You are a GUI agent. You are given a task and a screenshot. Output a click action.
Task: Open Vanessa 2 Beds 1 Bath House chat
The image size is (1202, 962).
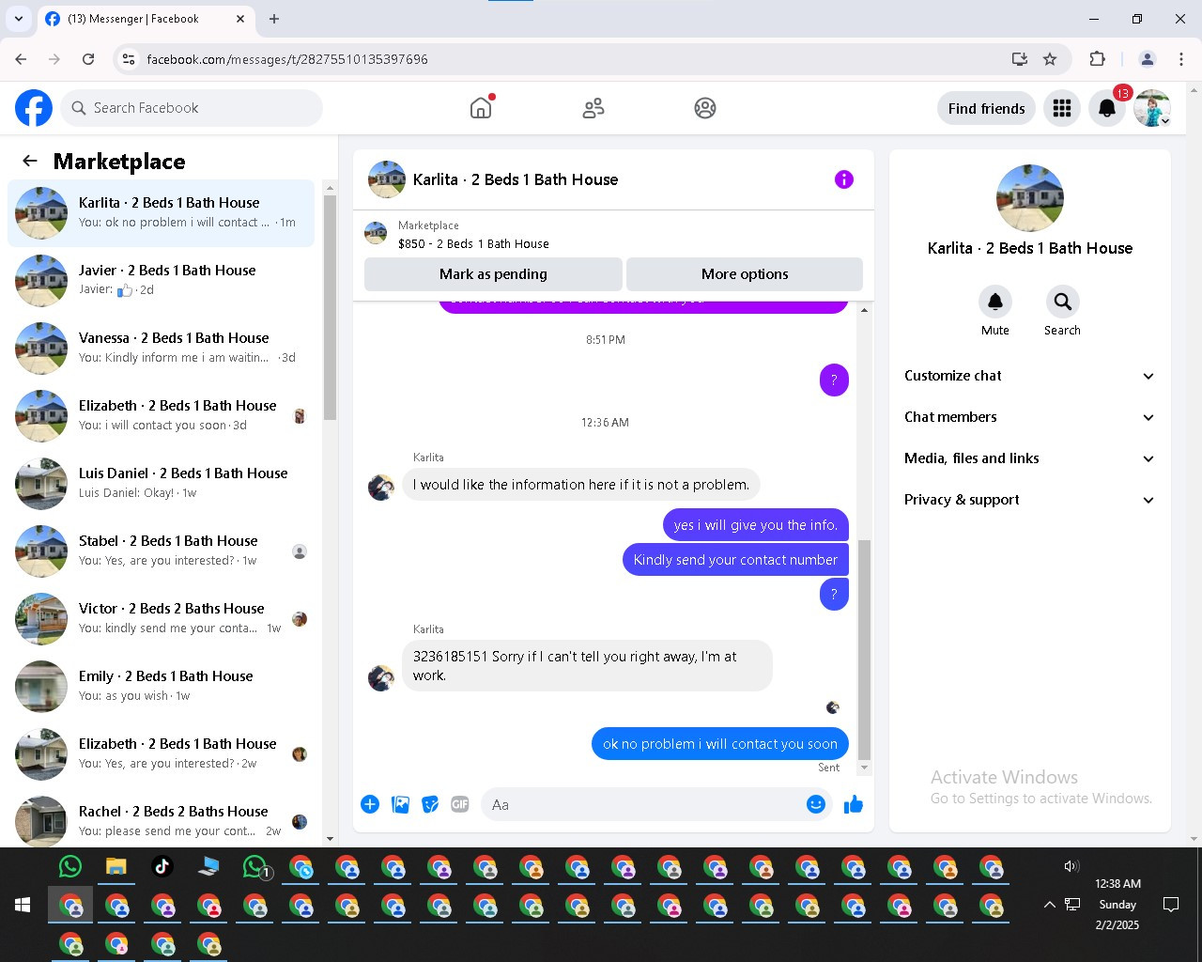(x=161, y=348)
